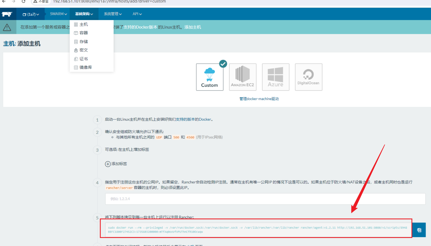The width and height of the screenshot is (431, 246).
Task: Click the 证书 certificate icon
Action: 76,59
